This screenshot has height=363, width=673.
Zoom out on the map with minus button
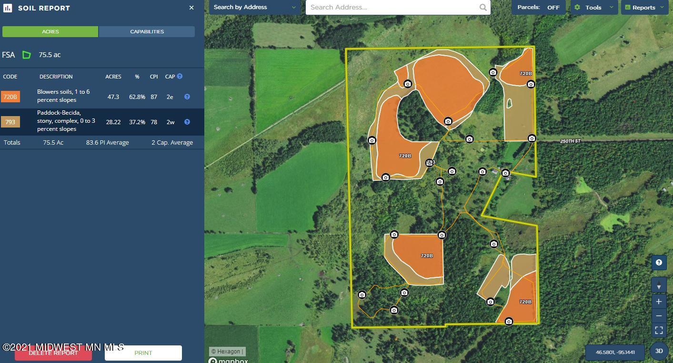coord(659,316)
